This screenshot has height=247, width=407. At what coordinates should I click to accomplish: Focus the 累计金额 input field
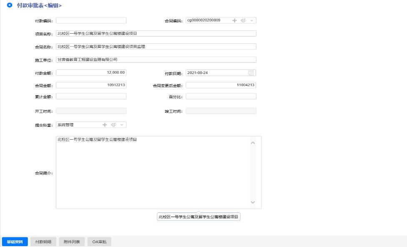click(x=91, y=96)
